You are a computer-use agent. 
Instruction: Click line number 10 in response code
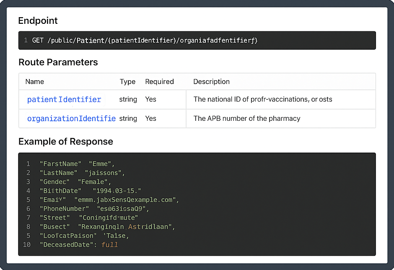tap(27, 245)
